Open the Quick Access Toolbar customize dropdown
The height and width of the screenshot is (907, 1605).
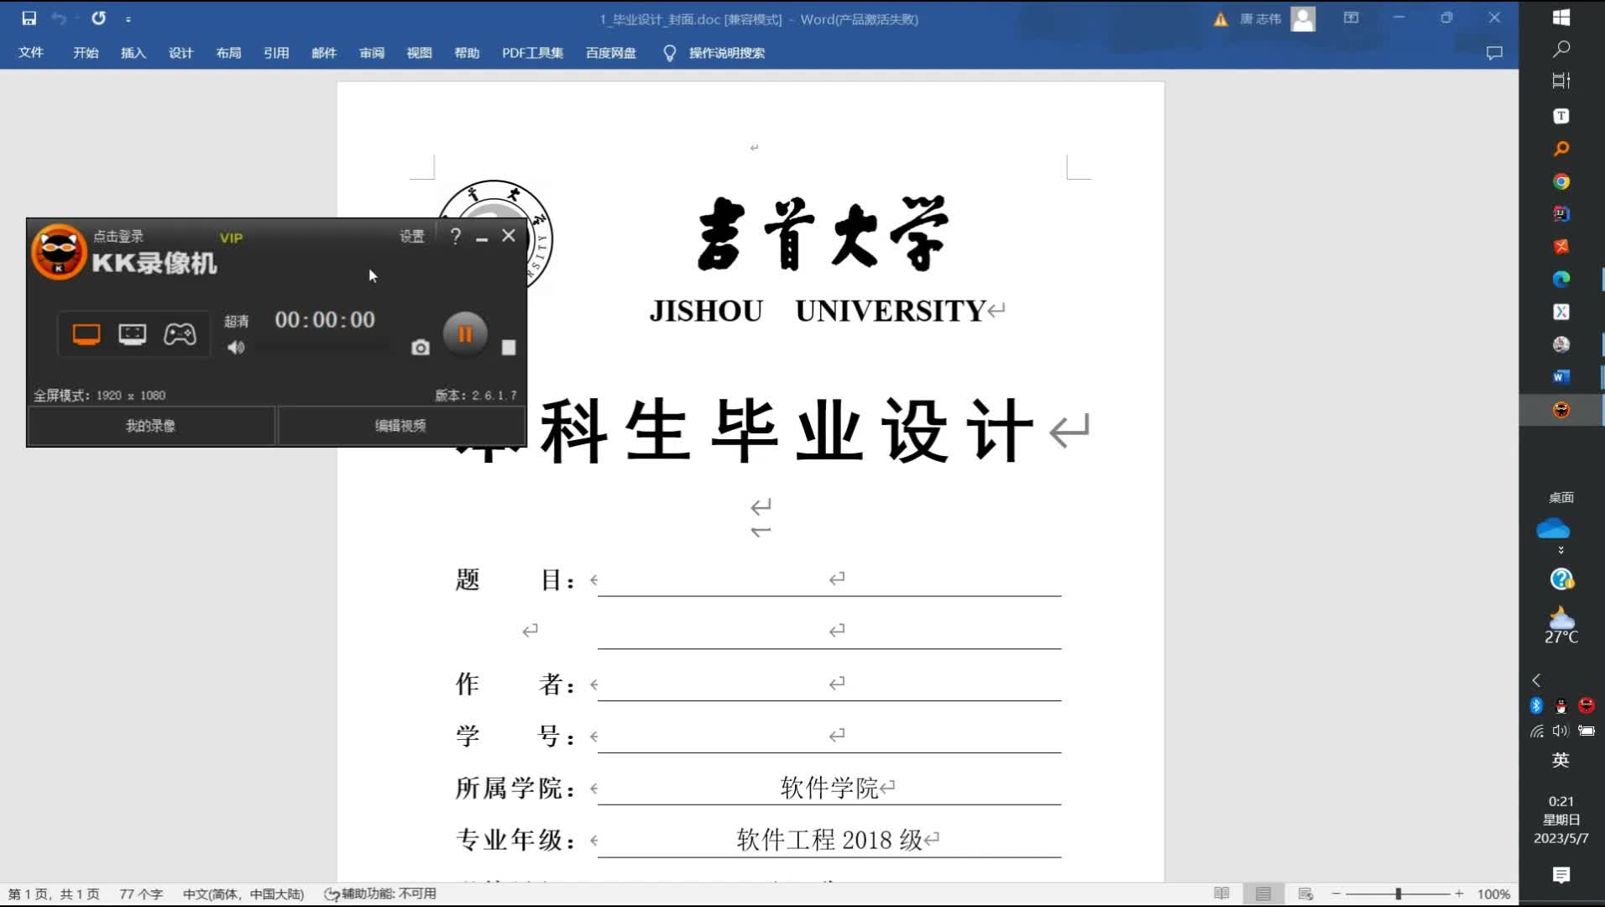pos(129,18)
